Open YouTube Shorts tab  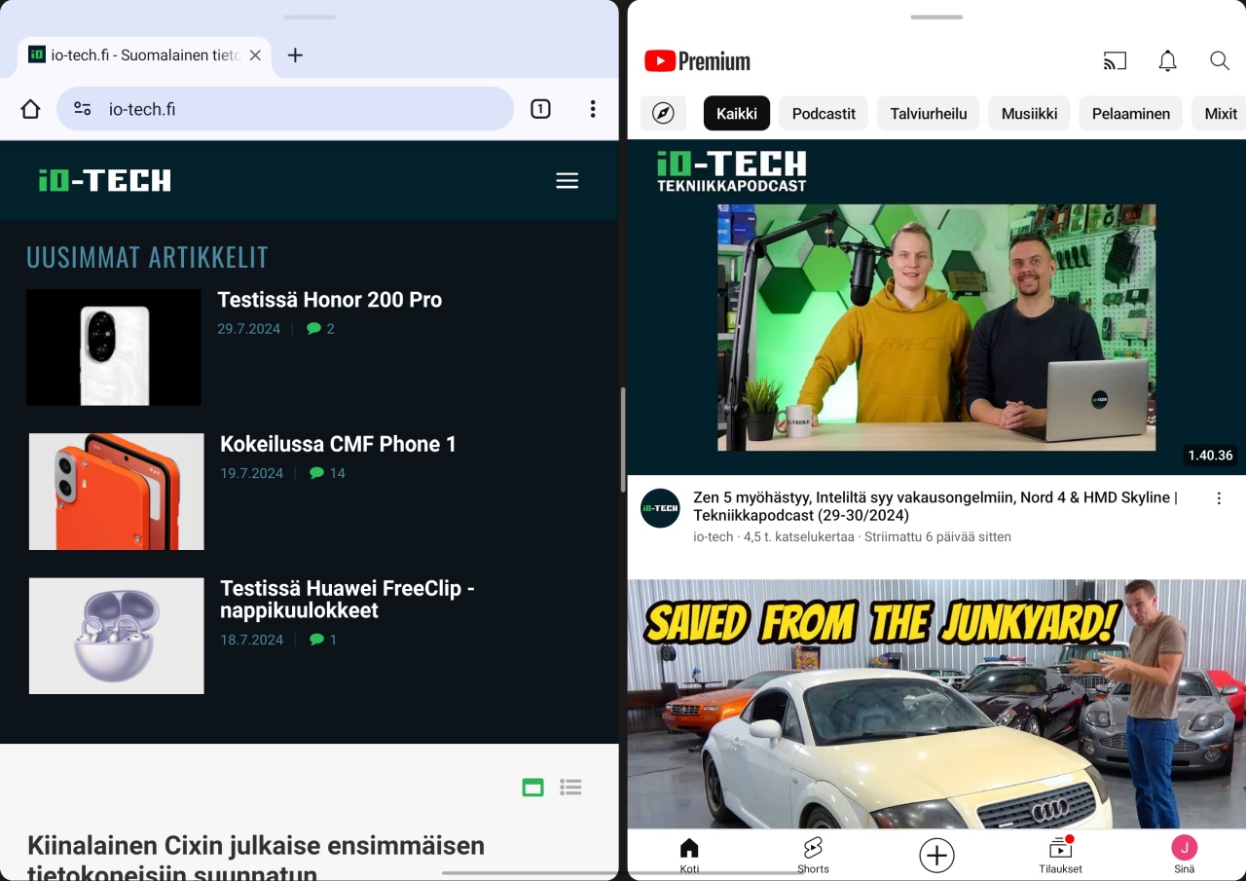pyautogui.click(x=813, y=856)
